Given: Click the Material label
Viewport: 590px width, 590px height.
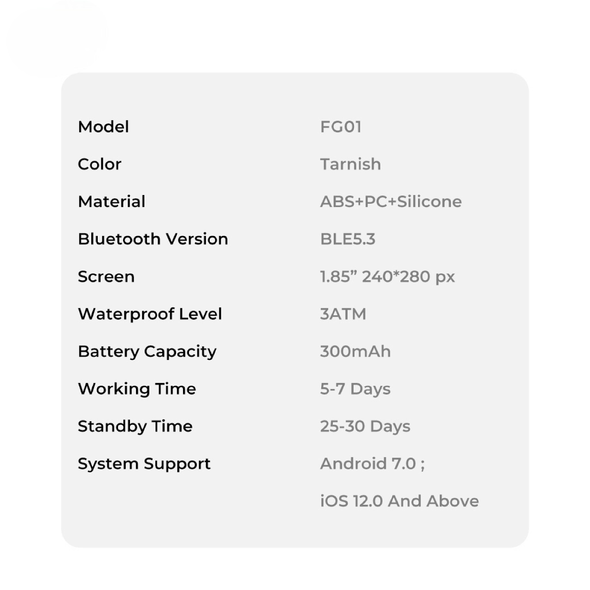Looking at the screenshot, I should pyautogui.click(x=112, y=201).
